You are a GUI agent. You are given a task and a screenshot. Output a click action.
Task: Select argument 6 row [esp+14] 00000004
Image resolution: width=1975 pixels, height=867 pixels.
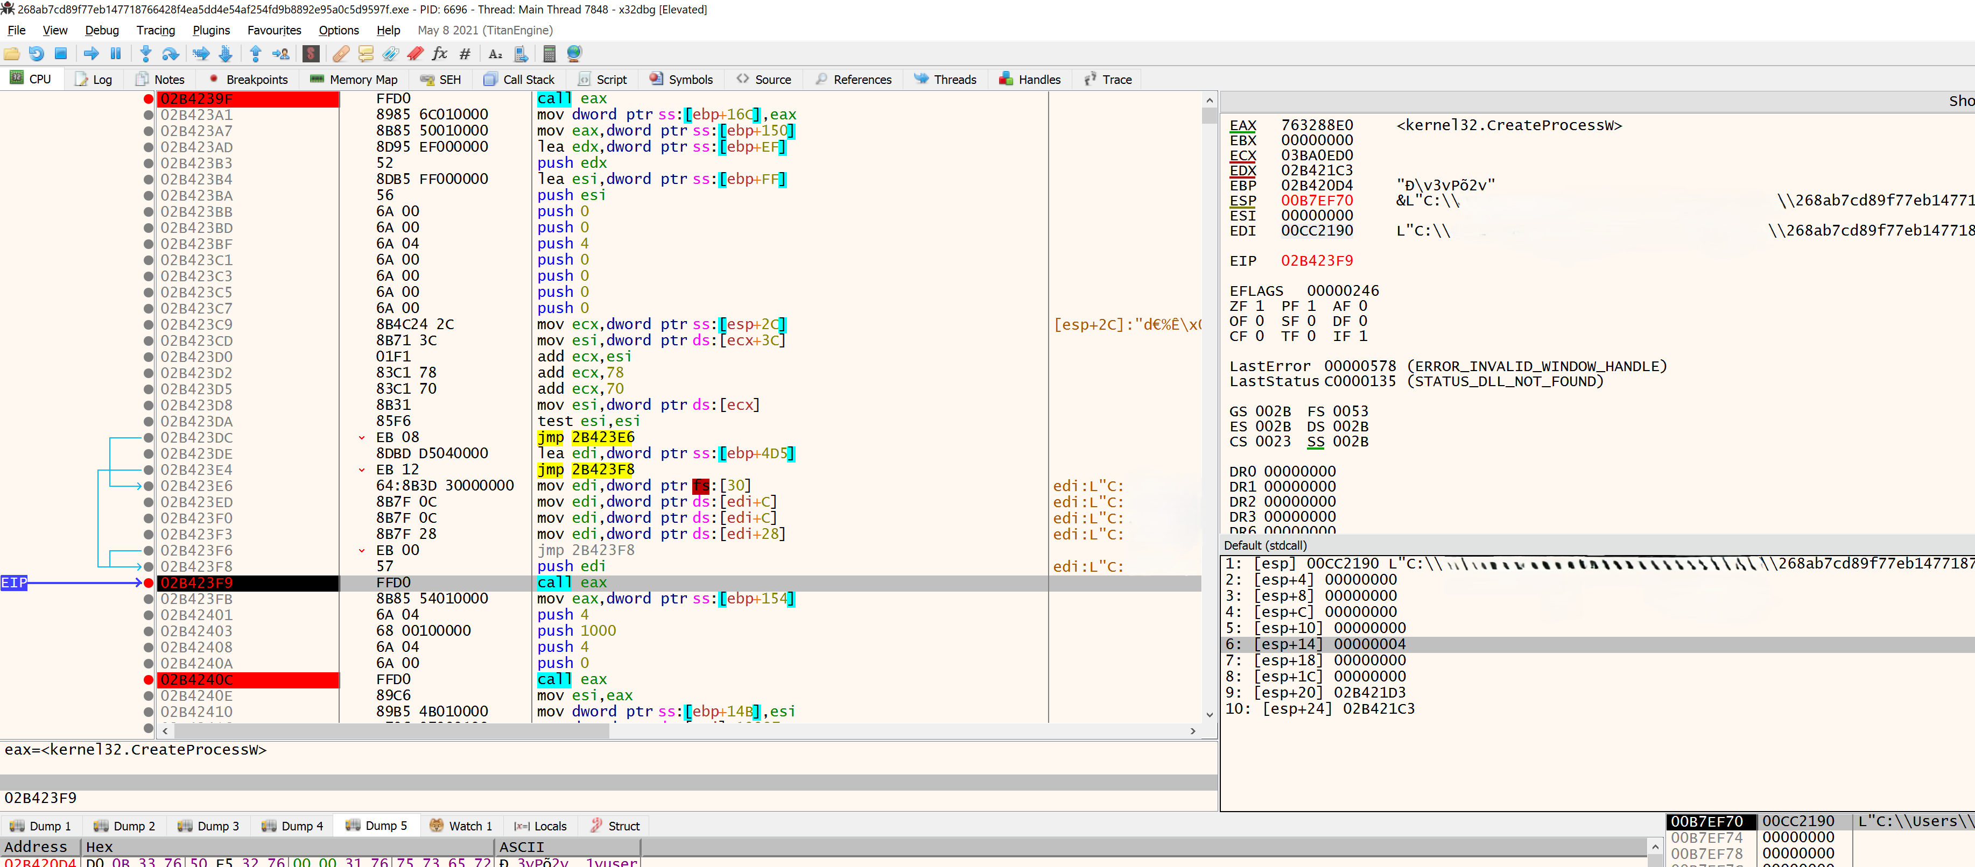pyautogui.click(x=1596, y=645)
